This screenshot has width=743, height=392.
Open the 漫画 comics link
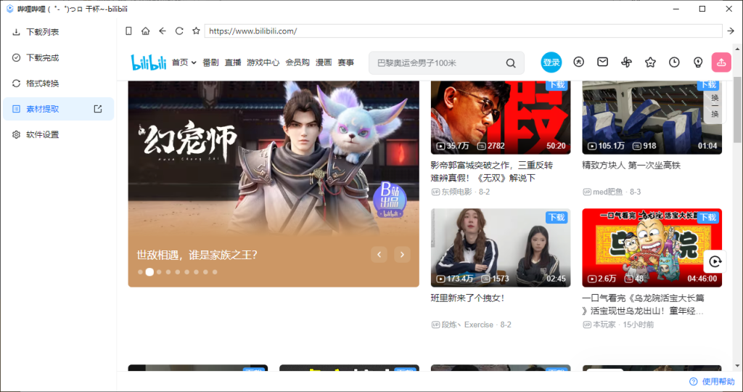click(x=324, y=62)
